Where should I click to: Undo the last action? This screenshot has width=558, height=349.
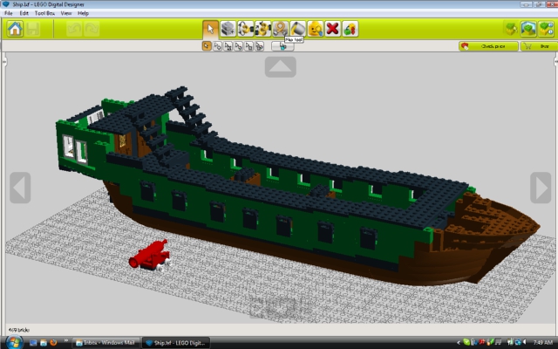[x=74, y=29]
